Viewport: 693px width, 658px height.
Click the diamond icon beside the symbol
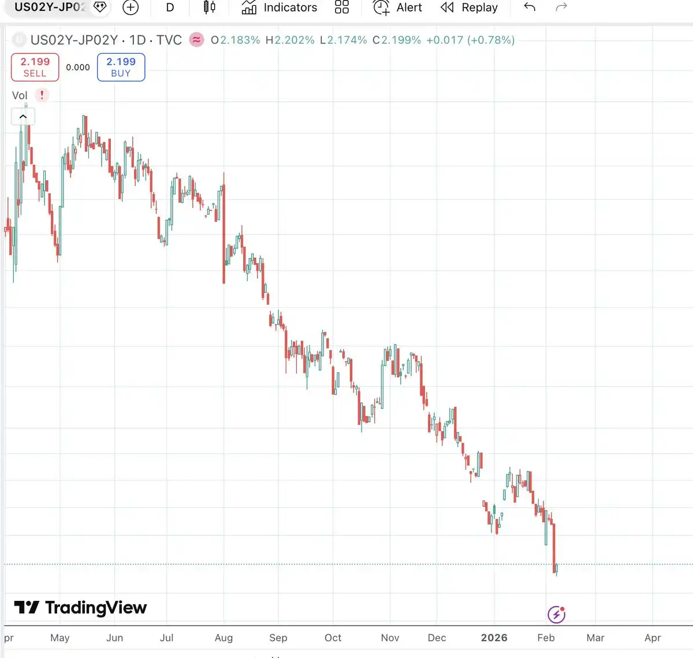pos(100,8)
